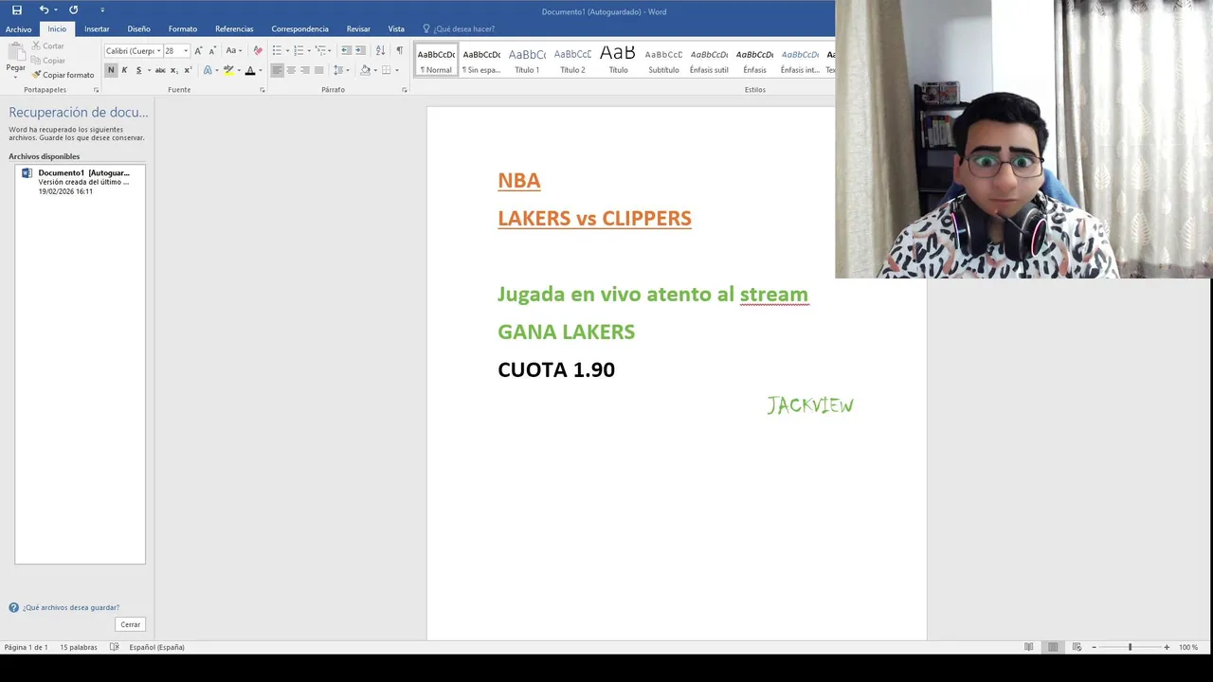Center the paragraph text
The height and width of the screenshot is (682, 1213).
291,70
